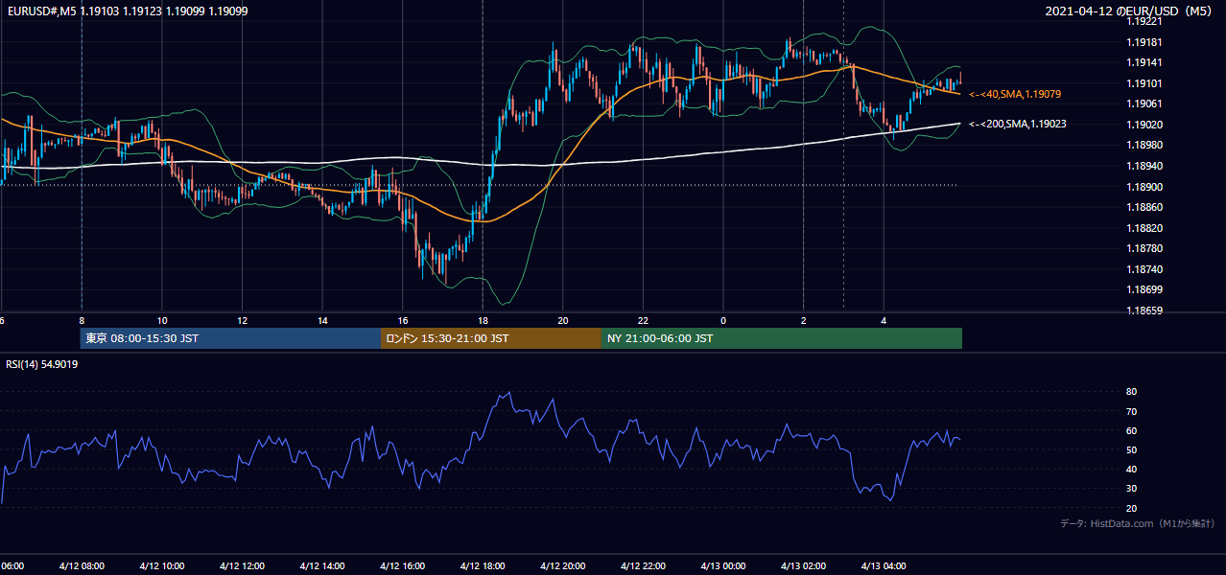Click price axis label 1.19101
1226x575 pixels.
point(1145,83)
